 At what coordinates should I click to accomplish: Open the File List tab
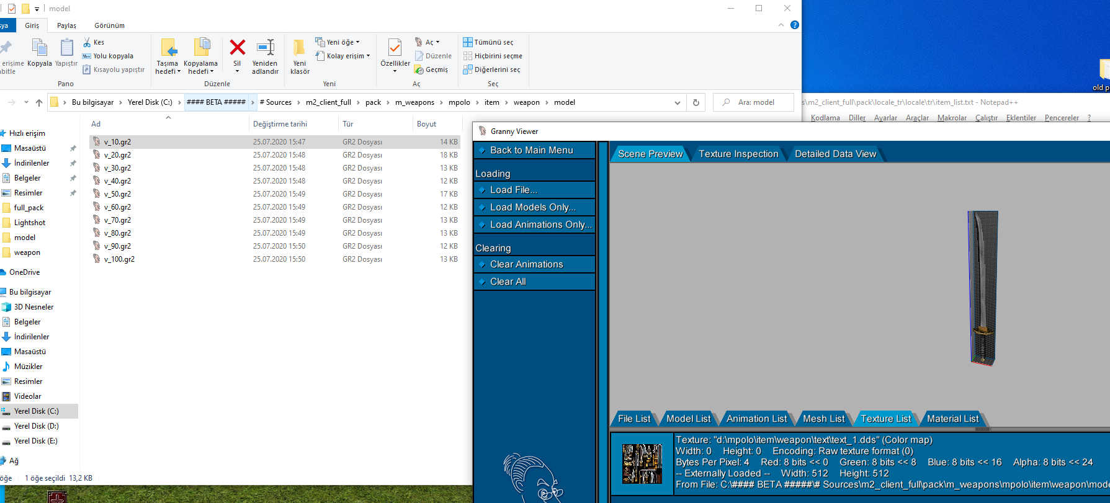click(x=634, y=419)
